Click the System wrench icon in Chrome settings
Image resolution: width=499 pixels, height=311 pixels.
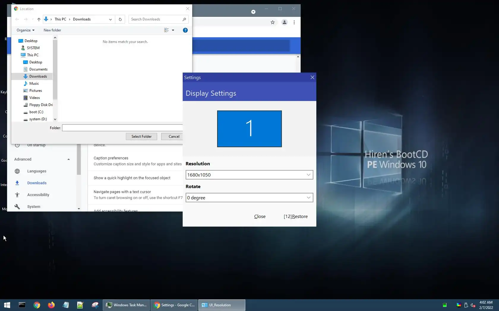click(17, 207)
